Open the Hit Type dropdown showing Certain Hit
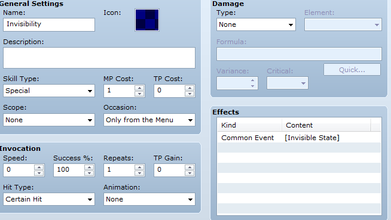Image resolution: width=391 pixels, height=220 pixels. pyautogui.click(x=49, y=199)
